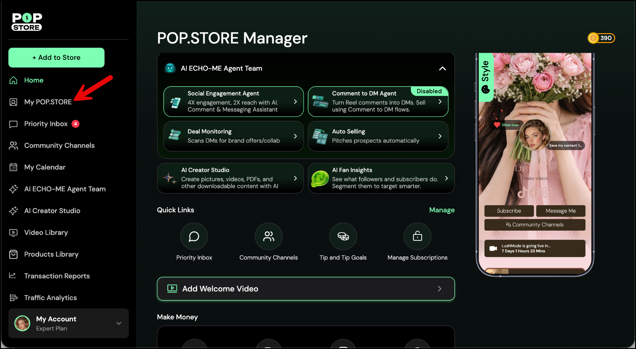Click the POP STORE logo
The image size is (636, 349).
click(x=27, y=22)
